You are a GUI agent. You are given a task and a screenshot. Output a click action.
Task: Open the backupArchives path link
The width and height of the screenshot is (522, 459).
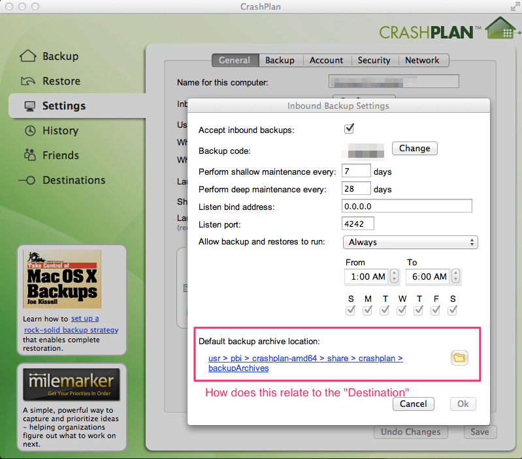(x=238, y=368)
